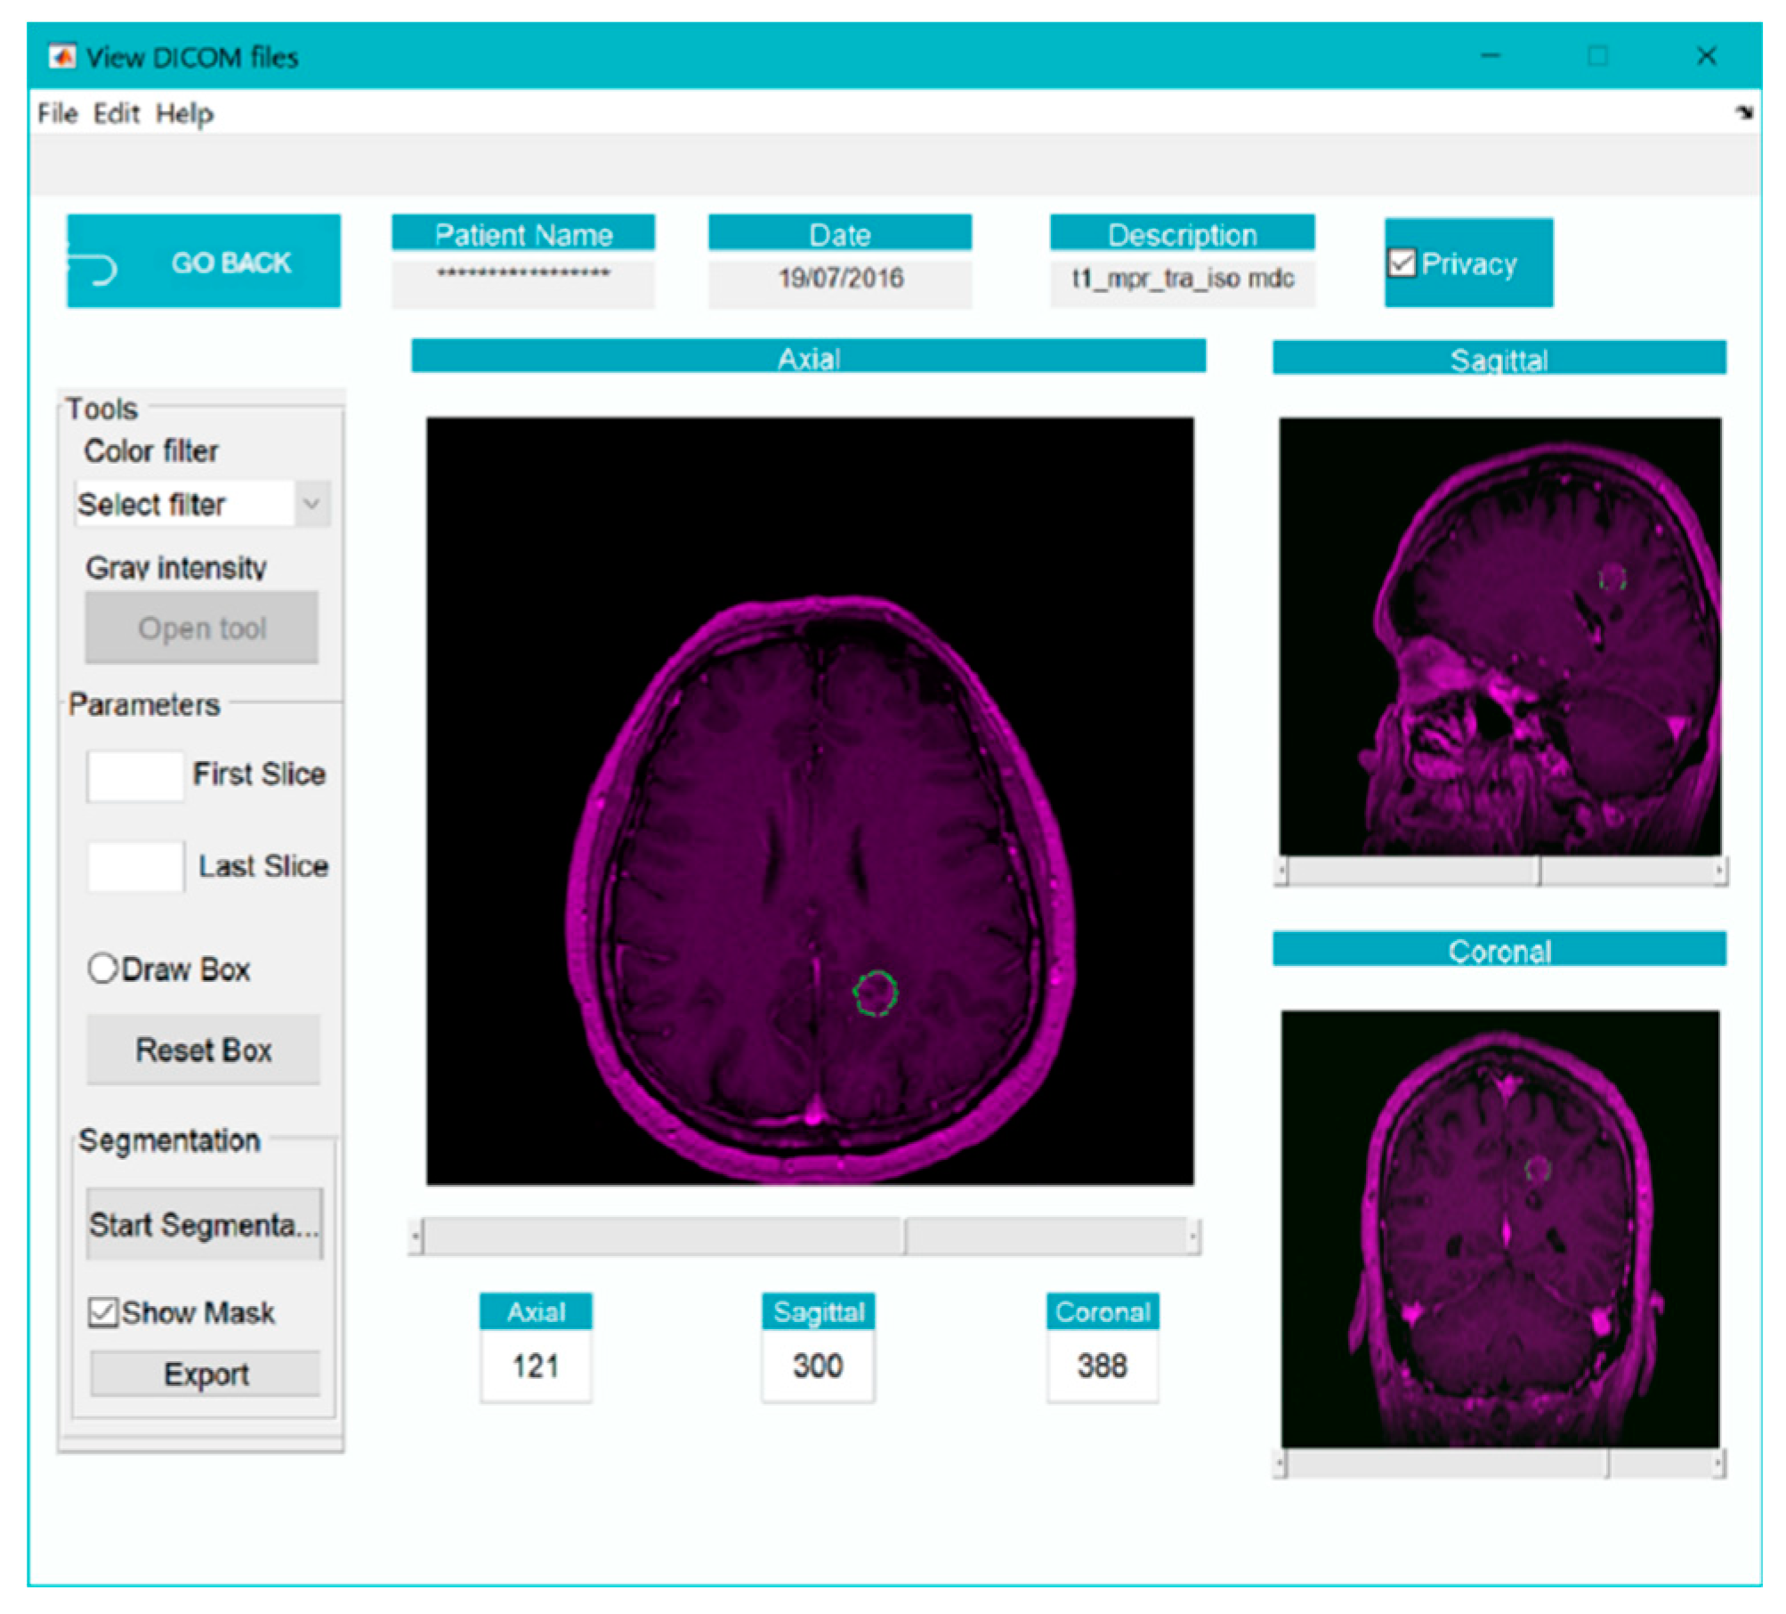Click the Last Slice input field
Viewport: 1786px width, 1614px height.
pos(135,866)
